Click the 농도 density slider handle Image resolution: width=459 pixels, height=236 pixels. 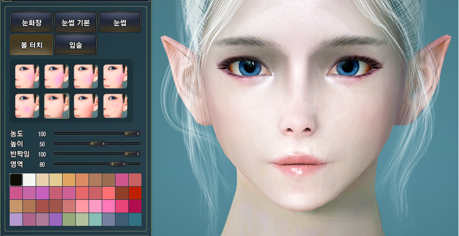tap(132, 134)
